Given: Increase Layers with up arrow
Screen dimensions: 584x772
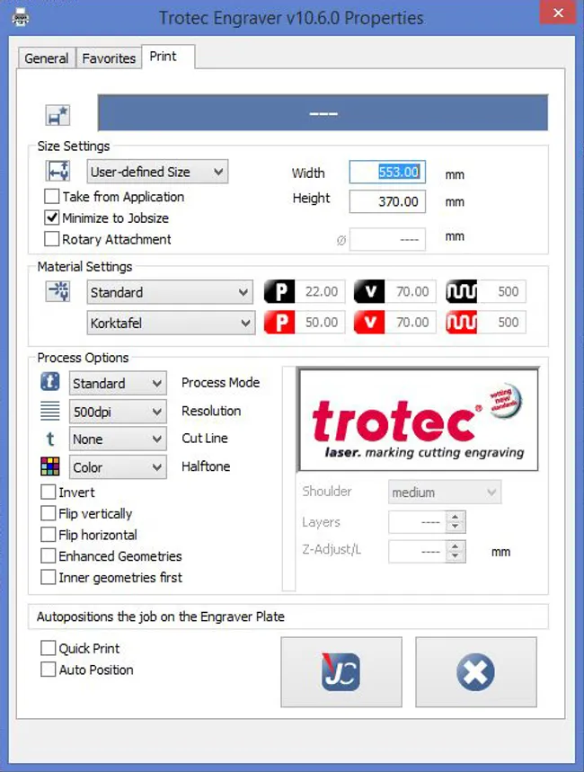Looking at the screenshot, I should (x=456, y=517).
